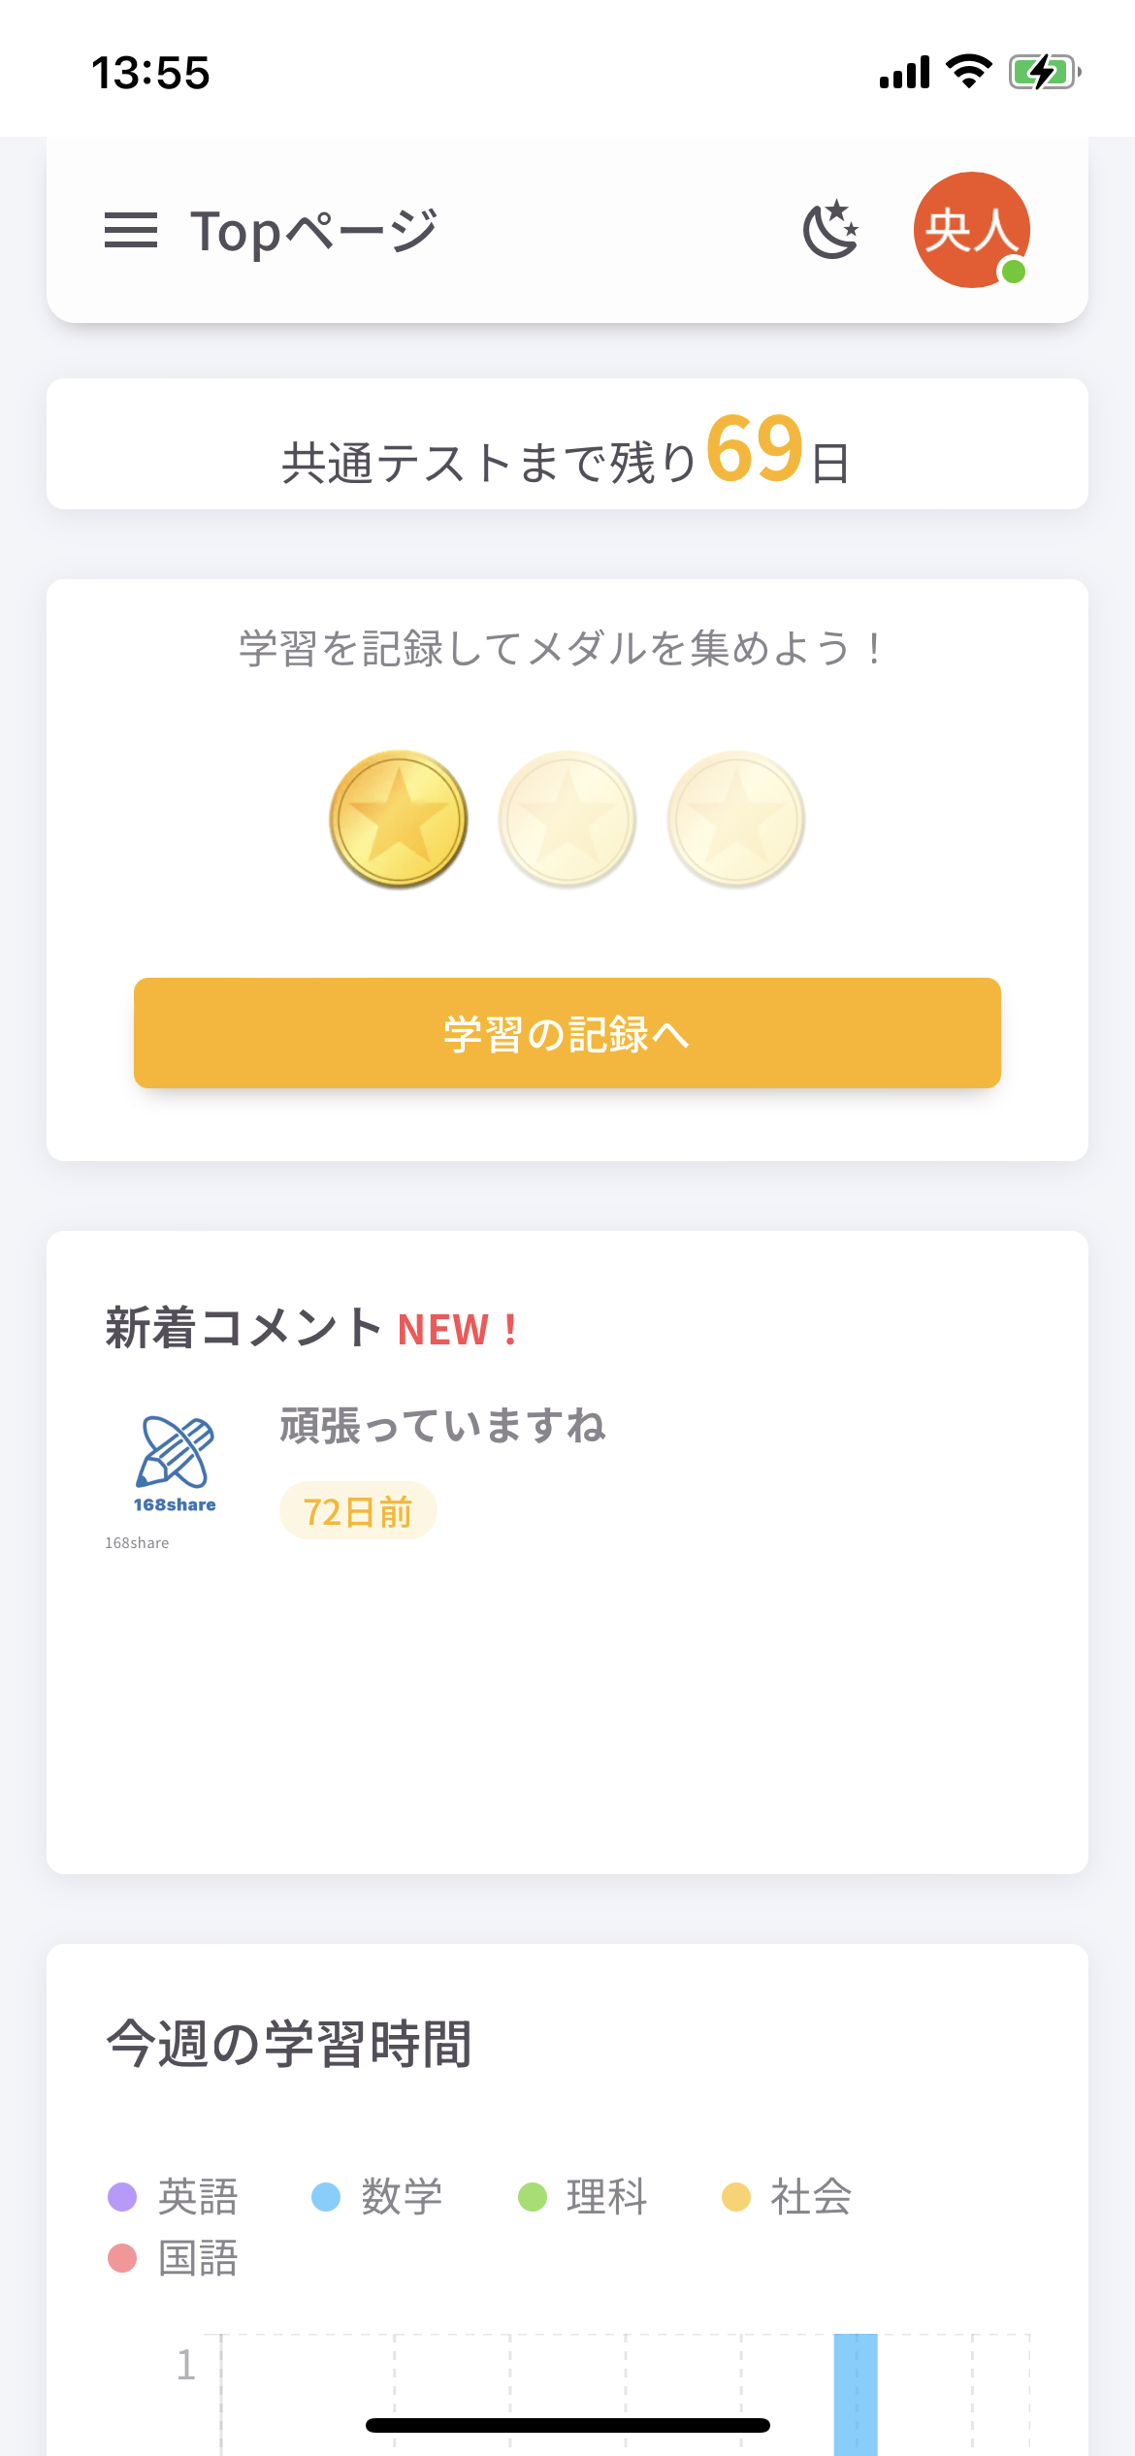Toggle 英語 series in the chart legend
The width and height of the screenshot is (1135, 2456).
(173, 2197)
